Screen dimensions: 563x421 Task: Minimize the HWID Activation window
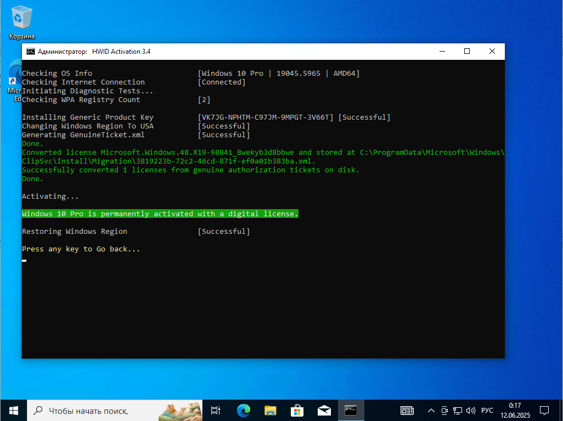point(442,52)
